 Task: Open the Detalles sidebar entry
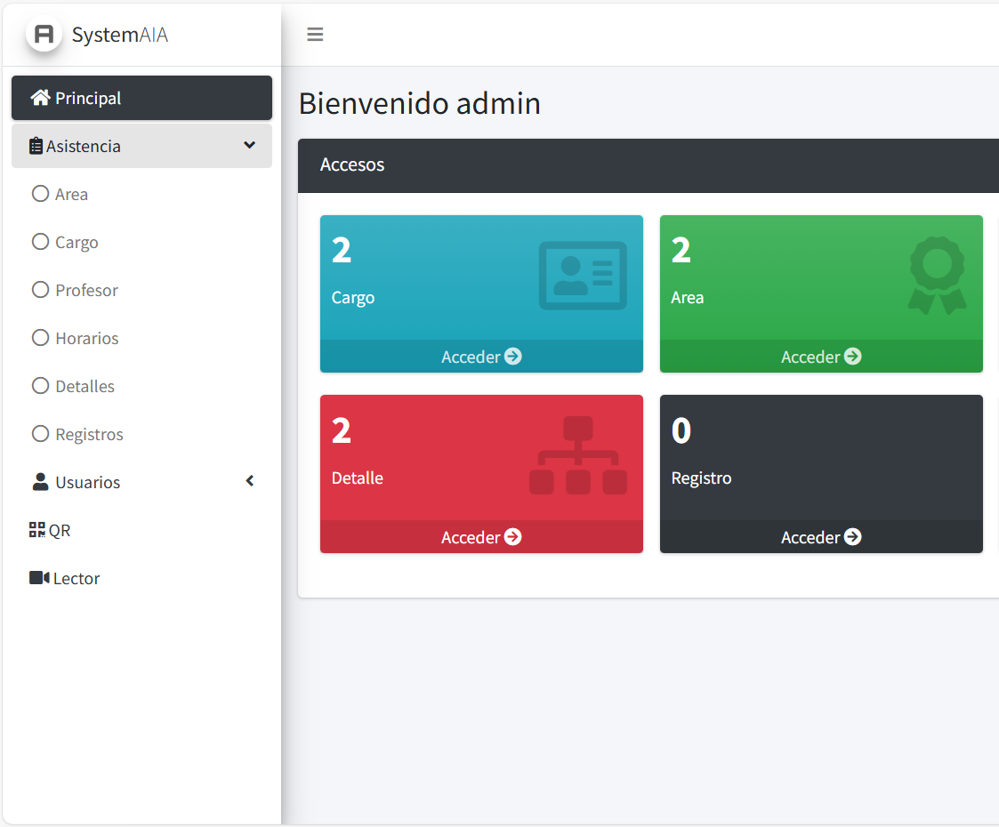[x=85, y=386]
